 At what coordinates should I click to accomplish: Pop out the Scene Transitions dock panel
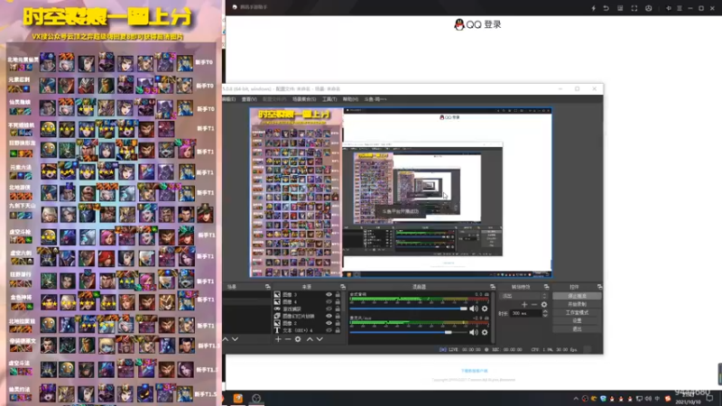tap(546, 287)
